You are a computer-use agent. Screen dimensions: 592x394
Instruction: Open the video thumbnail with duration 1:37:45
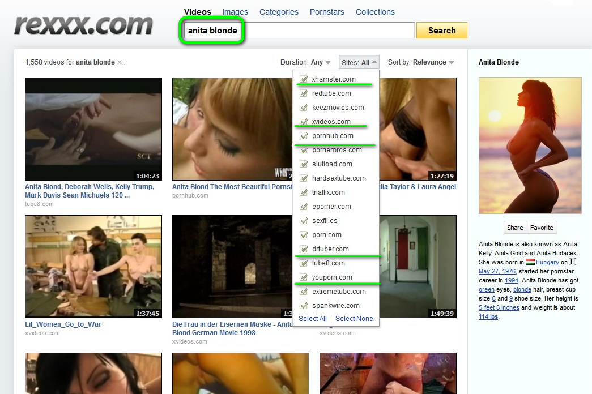93,267
